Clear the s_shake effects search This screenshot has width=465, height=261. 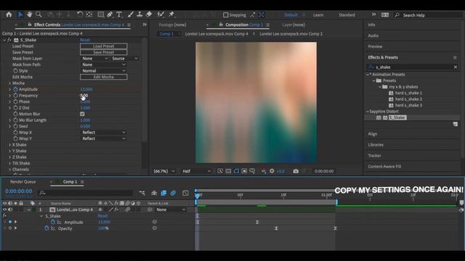click(x=456, y=67)
